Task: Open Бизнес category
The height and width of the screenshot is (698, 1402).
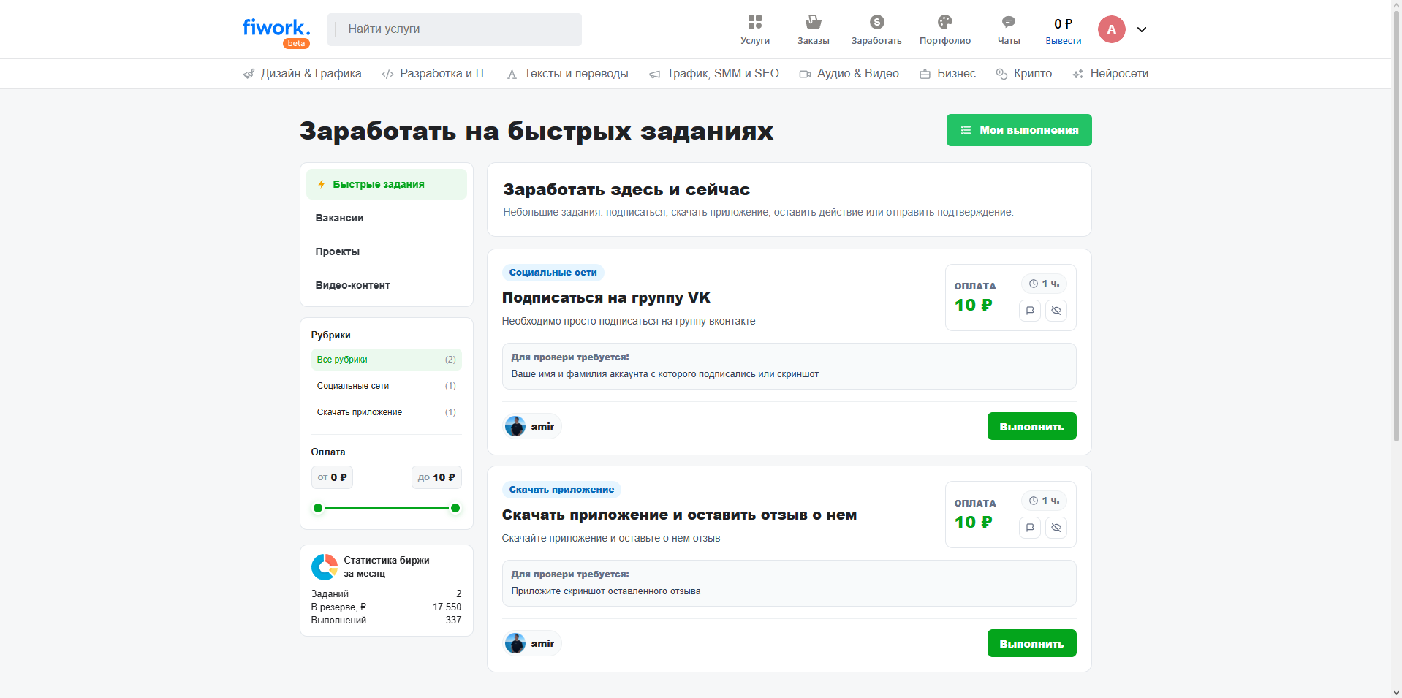Action: pyautogui.click(x=948, y=74)
